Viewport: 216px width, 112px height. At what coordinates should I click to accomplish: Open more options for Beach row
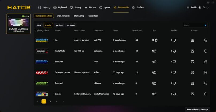[206, 94]
